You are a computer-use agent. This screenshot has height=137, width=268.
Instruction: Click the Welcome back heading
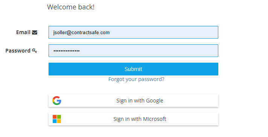71,7
